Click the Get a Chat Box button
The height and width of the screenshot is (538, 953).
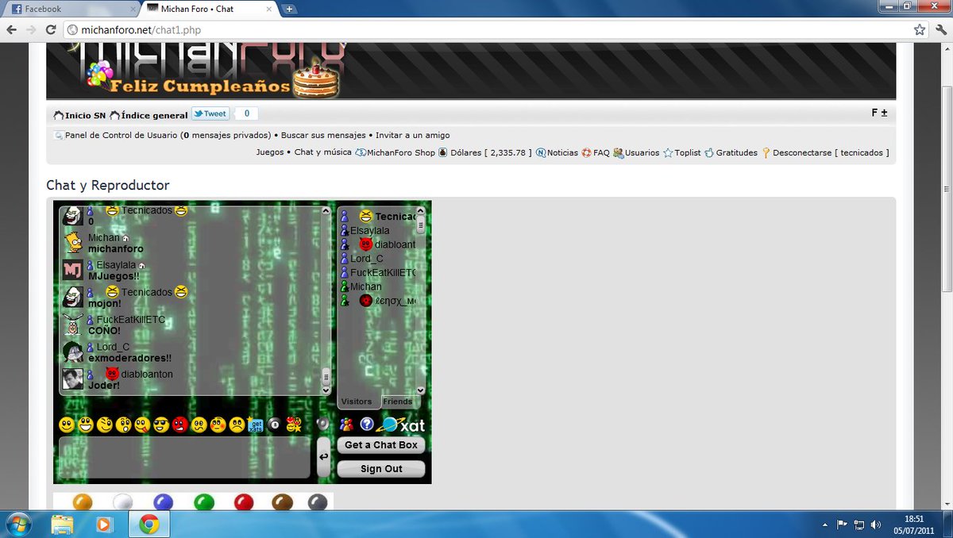(381, 445)
